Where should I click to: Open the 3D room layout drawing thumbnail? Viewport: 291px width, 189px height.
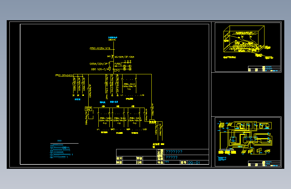coord(248,47)
